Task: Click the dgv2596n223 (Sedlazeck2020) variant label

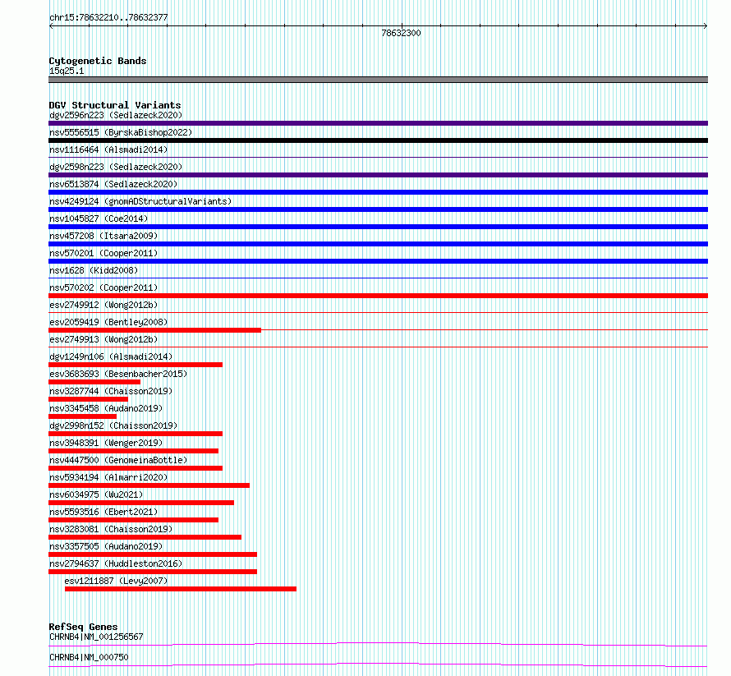Action: pyautogui.click(x=116, y=115)
